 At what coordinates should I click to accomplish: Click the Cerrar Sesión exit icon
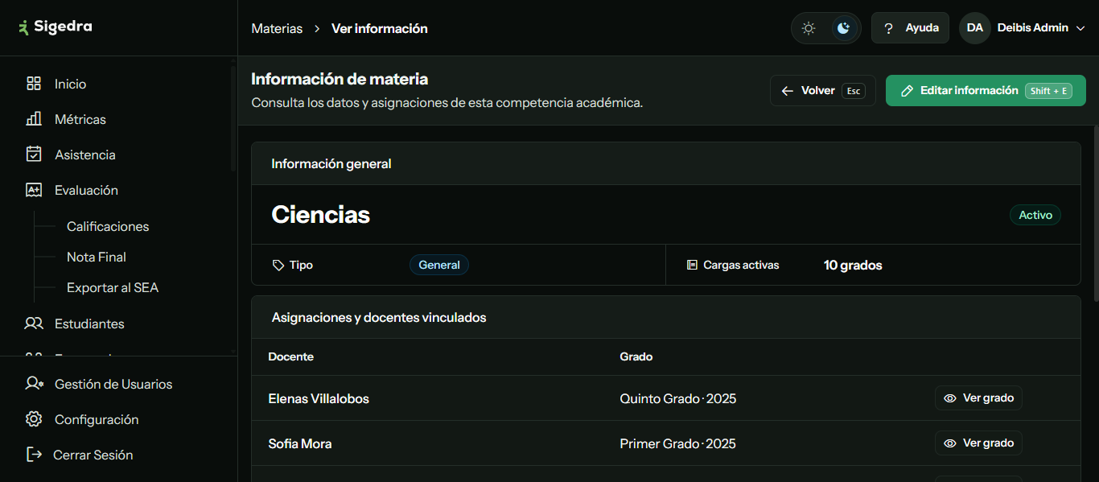(x=34, y=455)
